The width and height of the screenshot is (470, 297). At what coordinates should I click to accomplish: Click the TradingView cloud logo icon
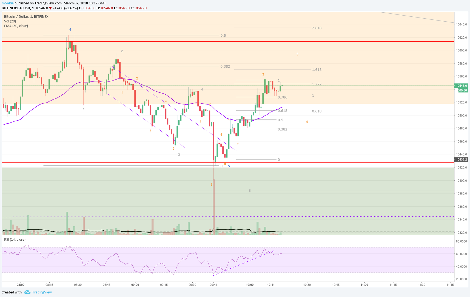point(27,292)
